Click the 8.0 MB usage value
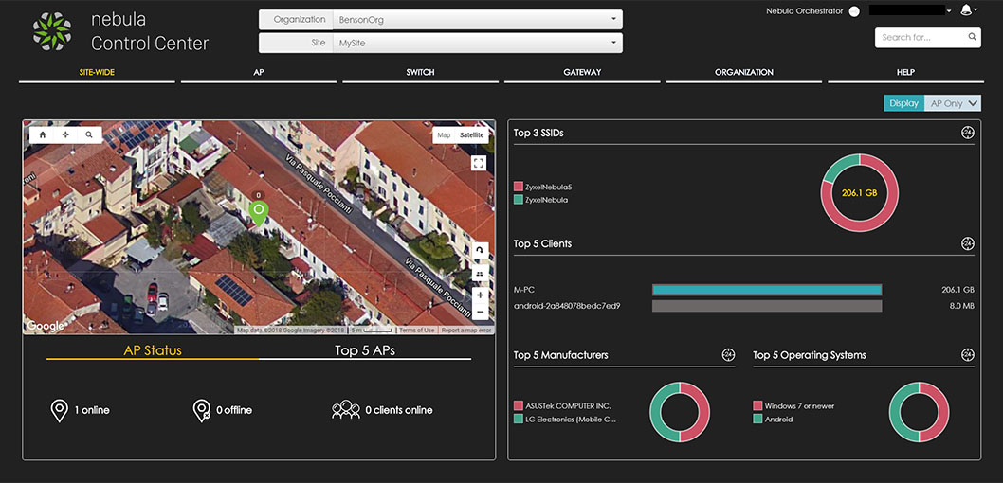 point(962,306)
